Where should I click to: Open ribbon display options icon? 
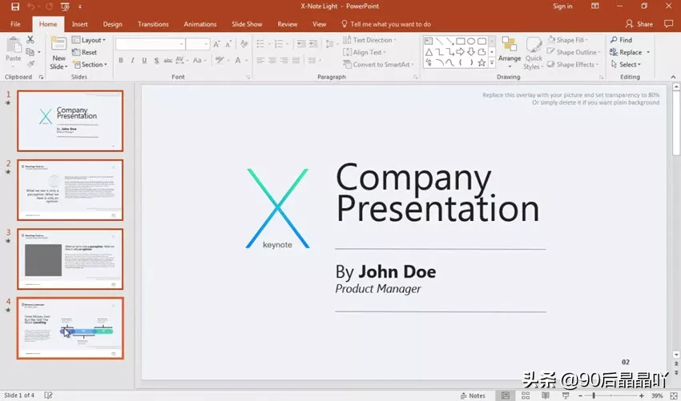[x=595, y=6]
